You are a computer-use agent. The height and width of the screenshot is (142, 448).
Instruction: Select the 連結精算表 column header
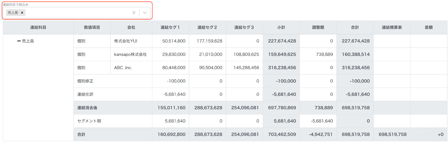(392, 28)
